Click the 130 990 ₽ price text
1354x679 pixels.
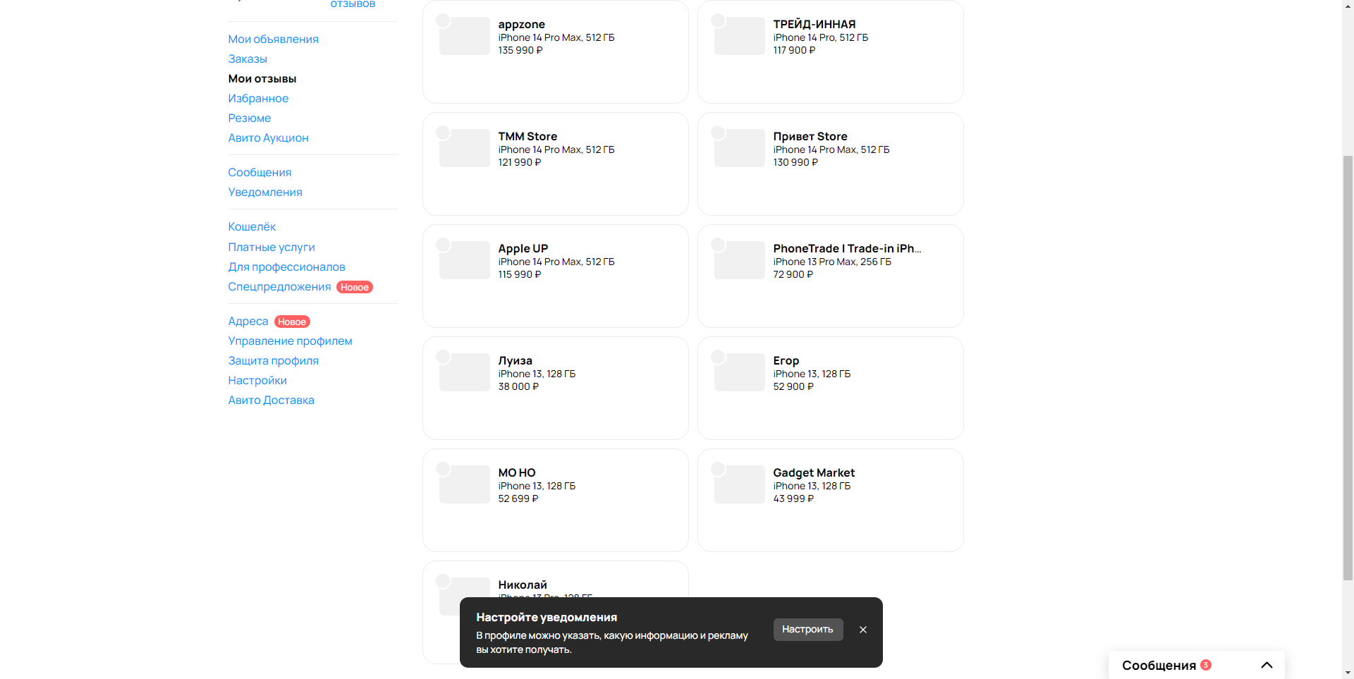point(795,163)
